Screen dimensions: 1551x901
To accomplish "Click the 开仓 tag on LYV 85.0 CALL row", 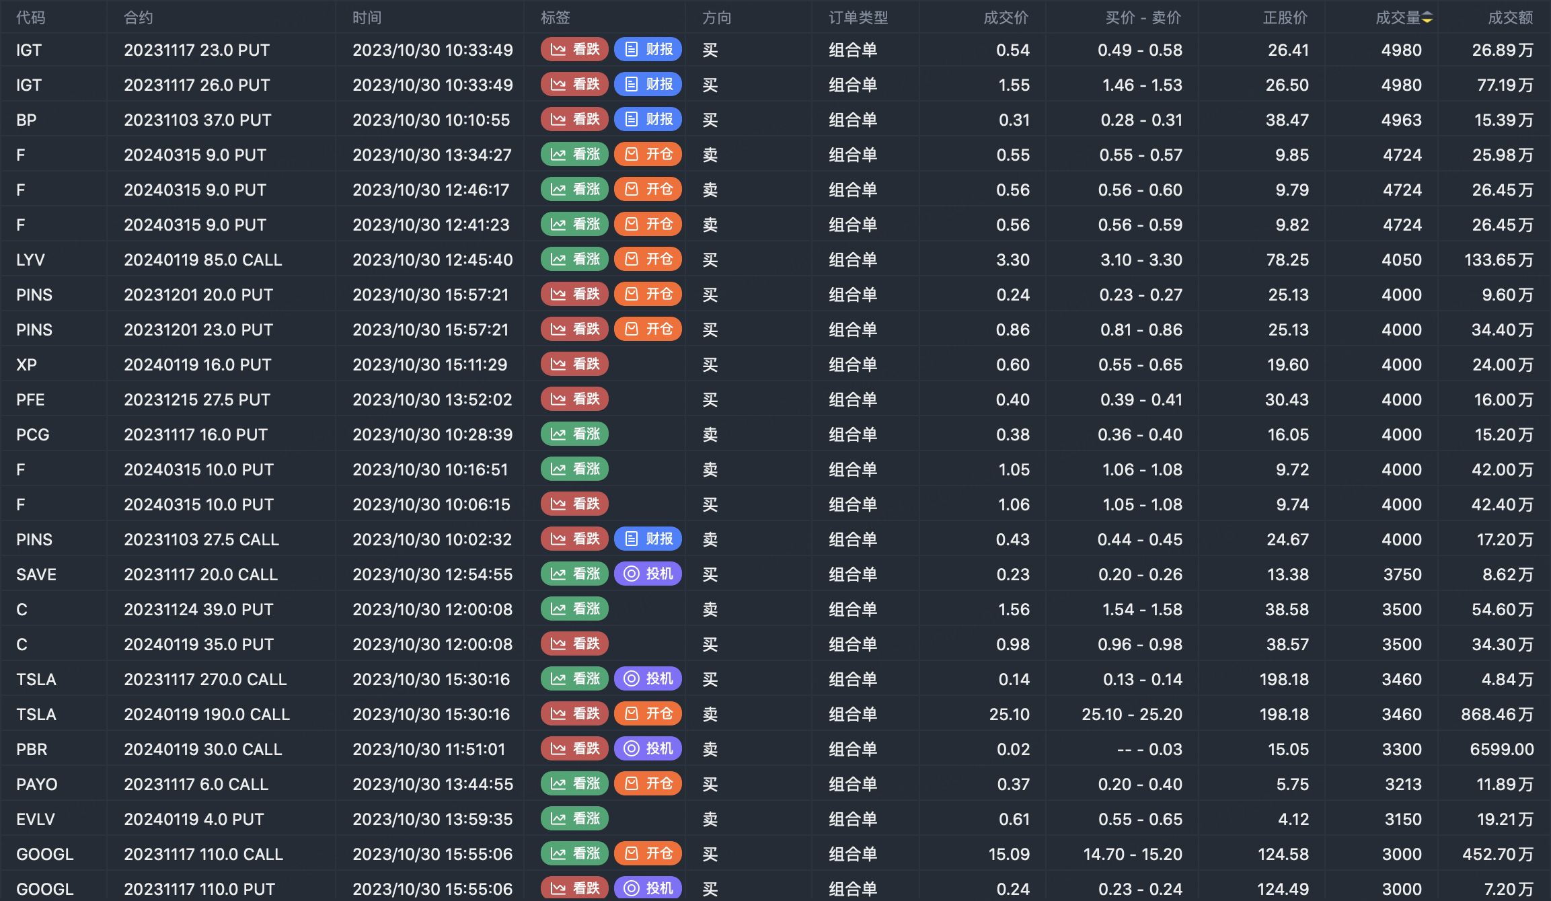I will [648, 259].
